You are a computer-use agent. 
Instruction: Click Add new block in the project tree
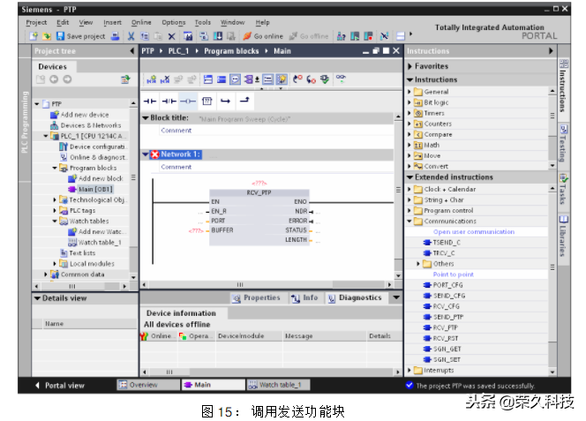click(95, 178)
